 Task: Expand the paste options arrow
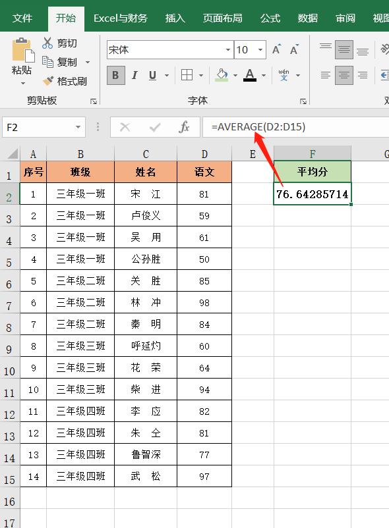pyautogui.click(x=23, y=83)
